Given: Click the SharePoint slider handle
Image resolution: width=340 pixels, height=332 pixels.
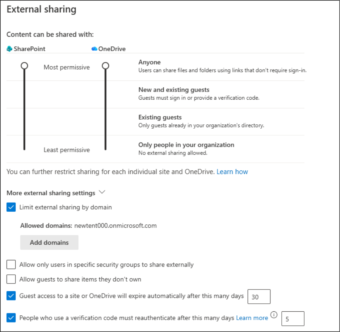Looking at the screenshot, I should pyautogui.click(x=24, y=66).
